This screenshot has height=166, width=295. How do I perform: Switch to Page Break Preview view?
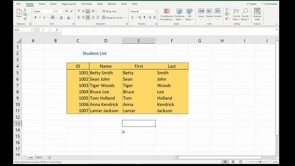point(241,162)
